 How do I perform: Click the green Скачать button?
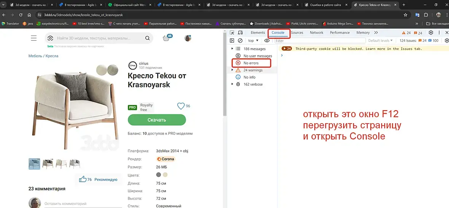coord(157,120)
